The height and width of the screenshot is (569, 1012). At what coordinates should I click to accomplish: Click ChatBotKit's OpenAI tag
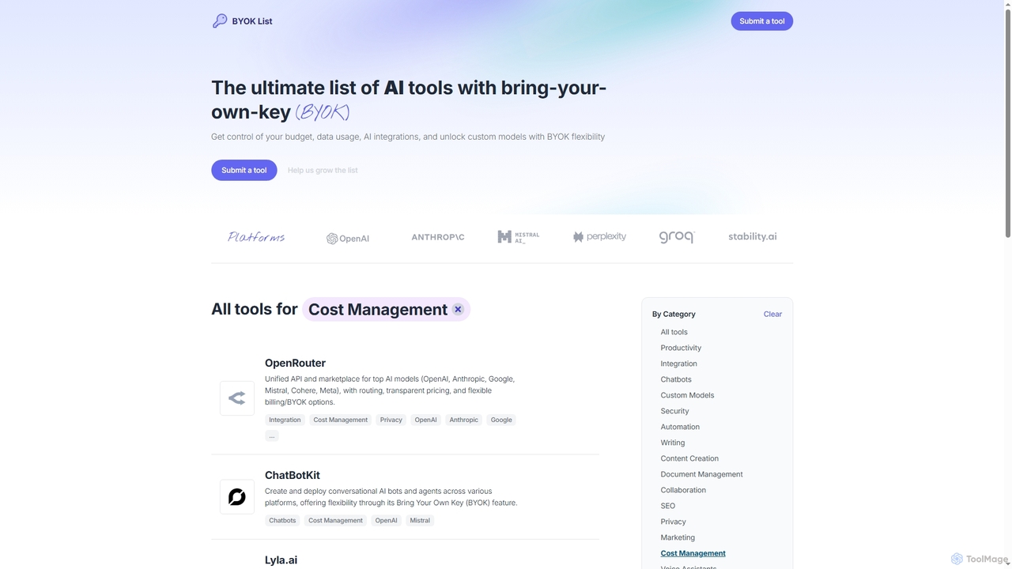387,521
